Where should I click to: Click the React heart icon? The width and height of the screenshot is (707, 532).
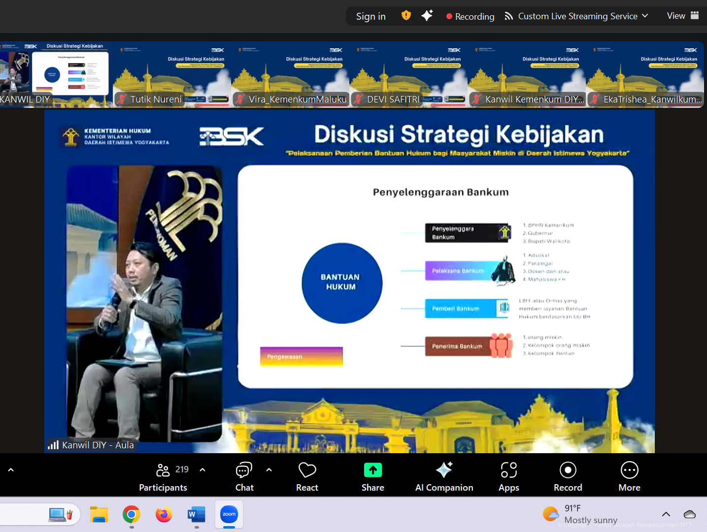tap(307, 477)
